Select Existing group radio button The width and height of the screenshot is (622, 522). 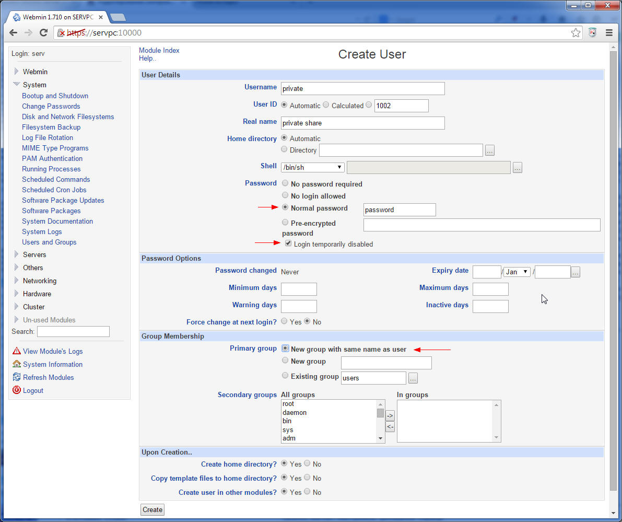coord(285,376)
